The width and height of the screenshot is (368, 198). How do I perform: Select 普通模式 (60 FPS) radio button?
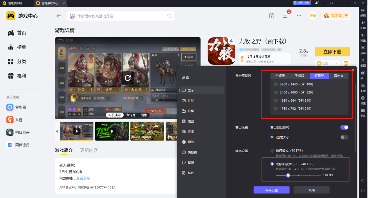pos(272,151)
